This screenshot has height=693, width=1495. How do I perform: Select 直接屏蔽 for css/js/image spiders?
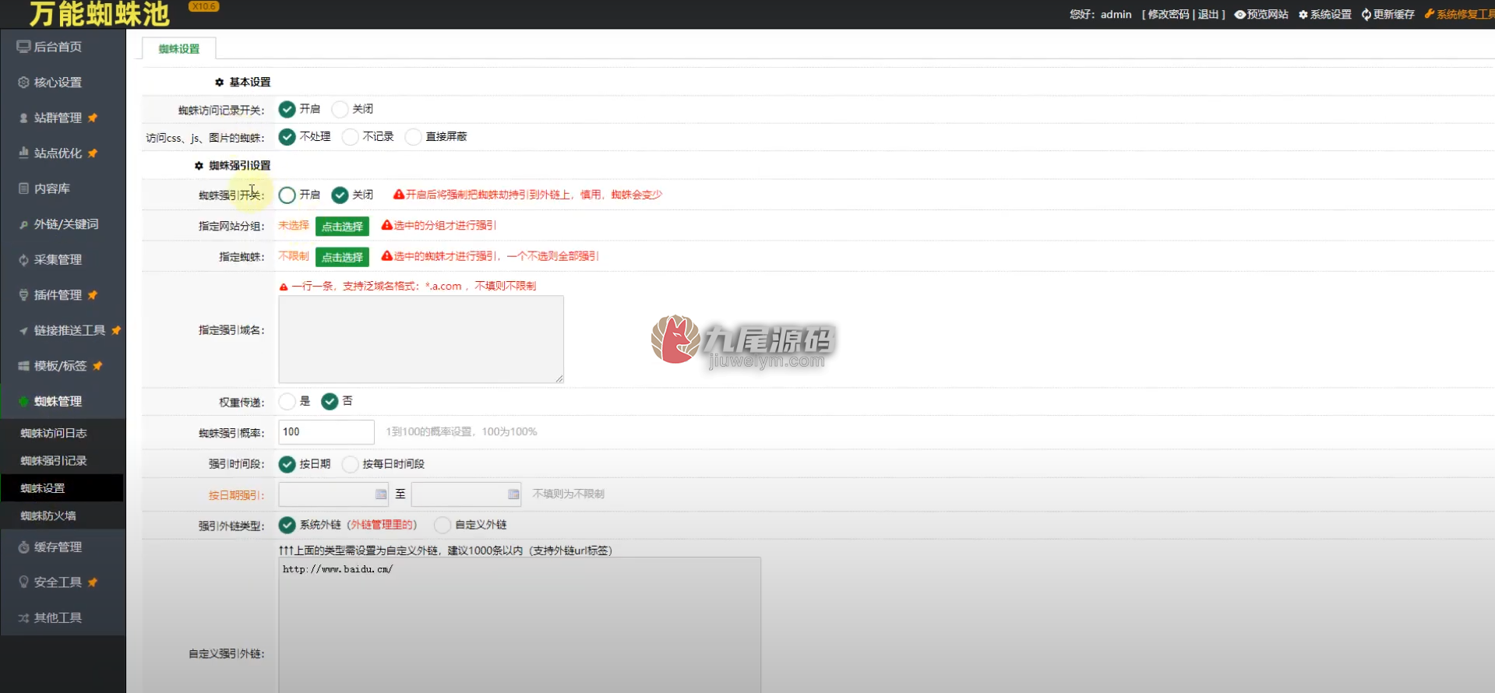(x=413, y=137)
